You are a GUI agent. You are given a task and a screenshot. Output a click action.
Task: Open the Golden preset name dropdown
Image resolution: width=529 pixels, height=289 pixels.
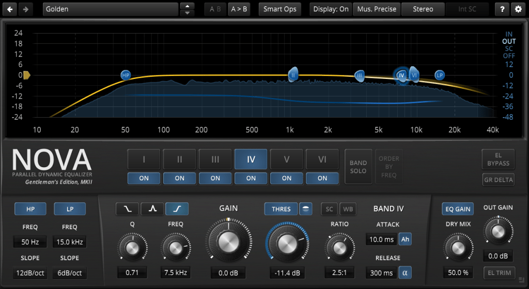pyautogui.click(x=111, y=9)
